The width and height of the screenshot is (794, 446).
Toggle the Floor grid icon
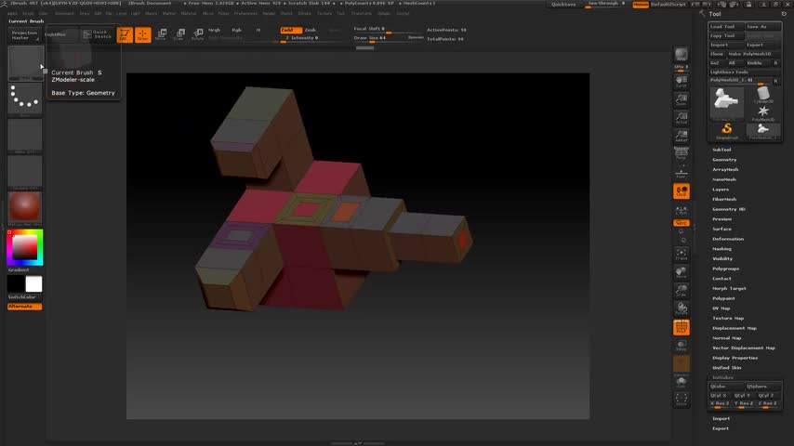click(682, 173)
